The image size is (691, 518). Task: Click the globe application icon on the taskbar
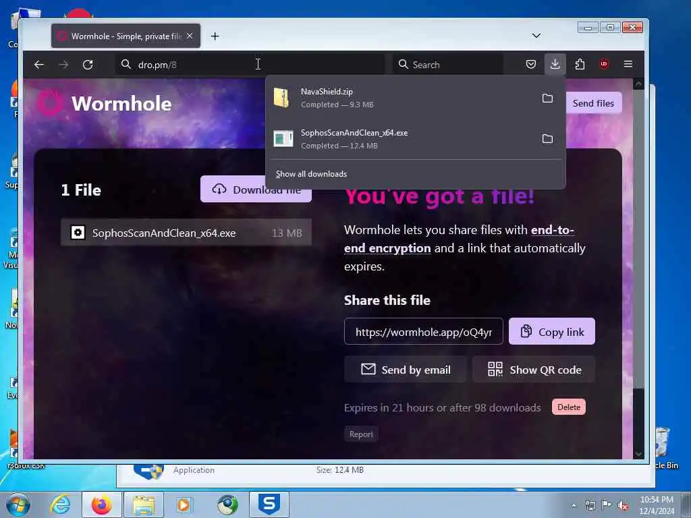[227, 505]
